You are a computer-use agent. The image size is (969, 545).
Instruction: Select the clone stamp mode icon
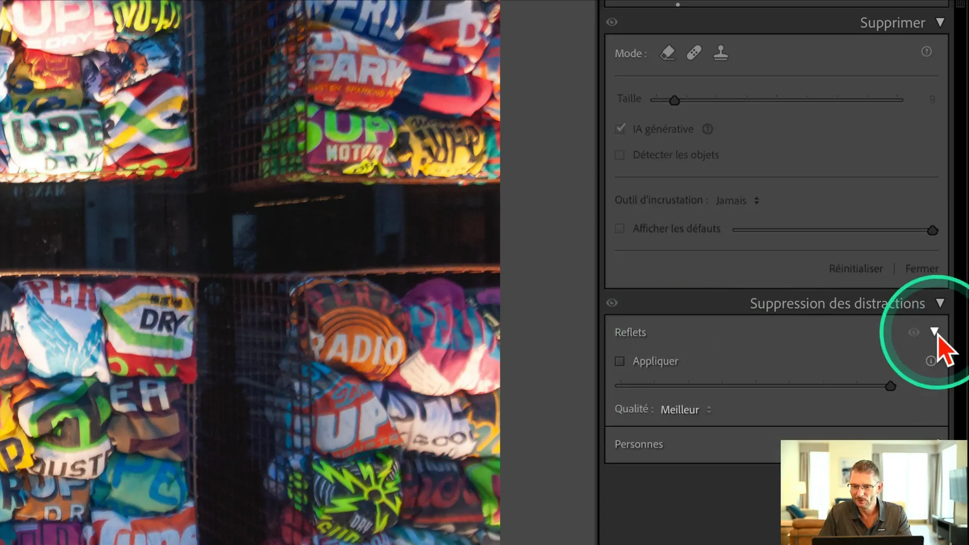pyautogui.click(x=721, y=52)
